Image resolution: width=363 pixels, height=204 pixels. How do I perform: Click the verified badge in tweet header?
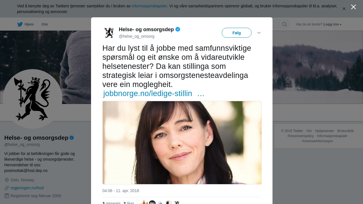(178, 29)
